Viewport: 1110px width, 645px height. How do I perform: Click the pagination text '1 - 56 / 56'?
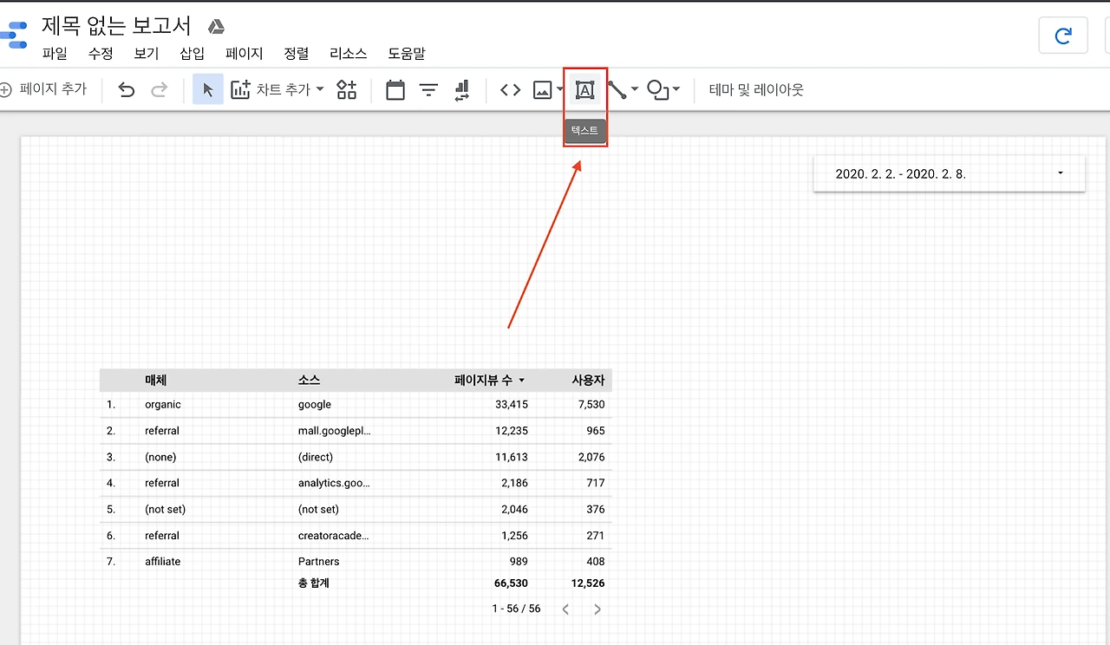(516, 609)
